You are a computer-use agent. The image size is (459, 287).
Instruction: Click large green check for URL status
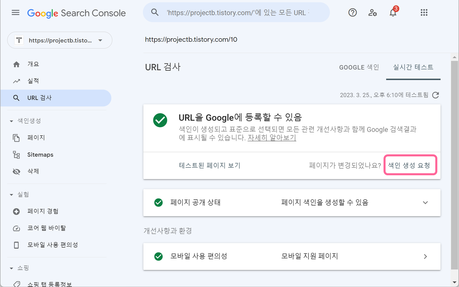(x=160, y=120)
